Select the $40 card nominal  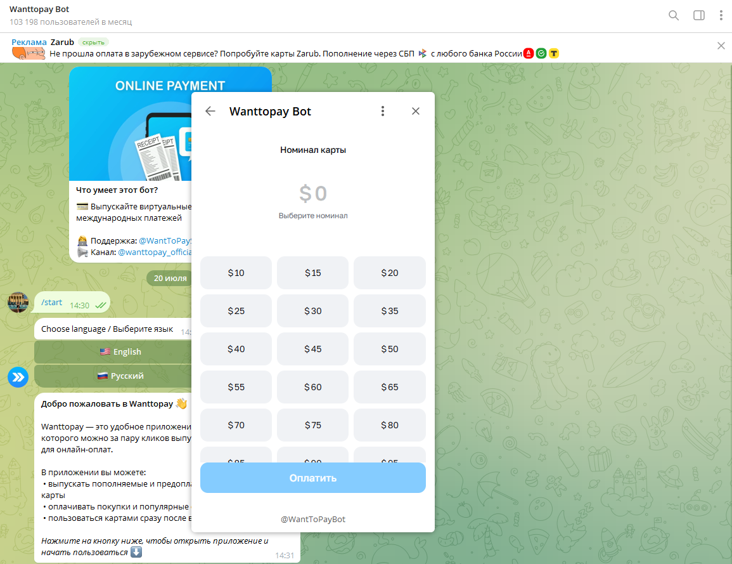[236, 349]
